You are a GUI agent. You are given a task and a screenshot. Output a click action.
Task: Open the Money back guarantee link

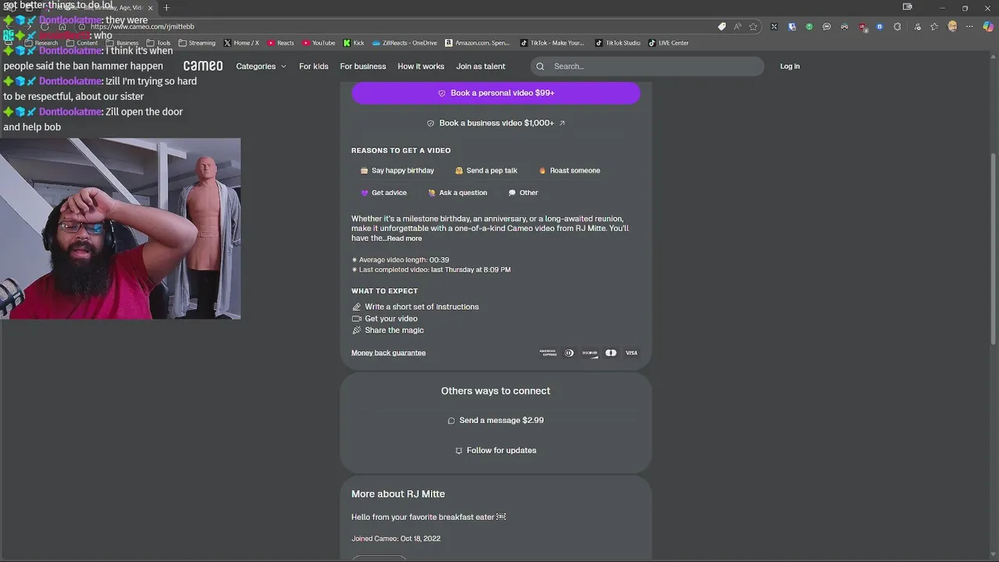[x=388, y=353]
